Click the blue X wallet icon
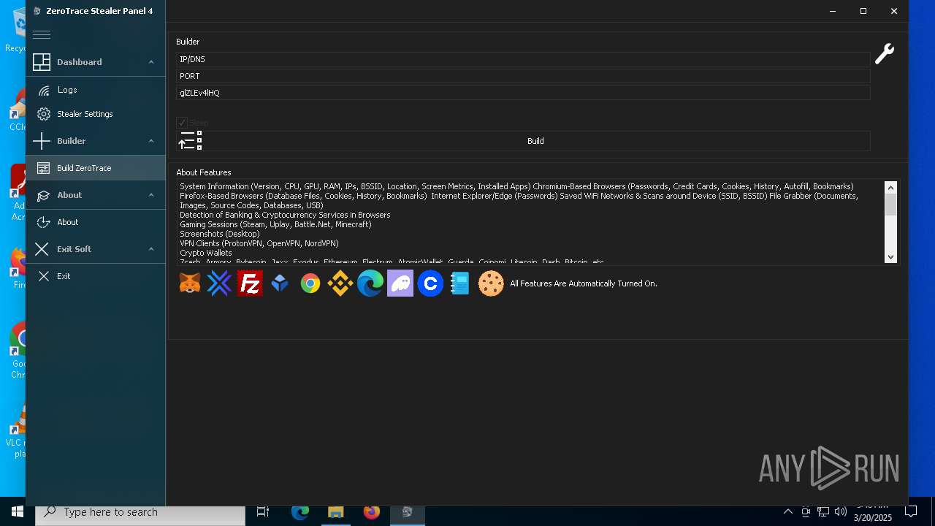 click(219, 283)
